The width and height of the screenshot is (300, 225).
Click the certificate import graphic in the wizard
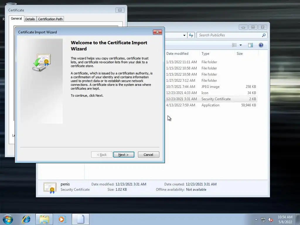pyautogui.click(x=42, y=62)
